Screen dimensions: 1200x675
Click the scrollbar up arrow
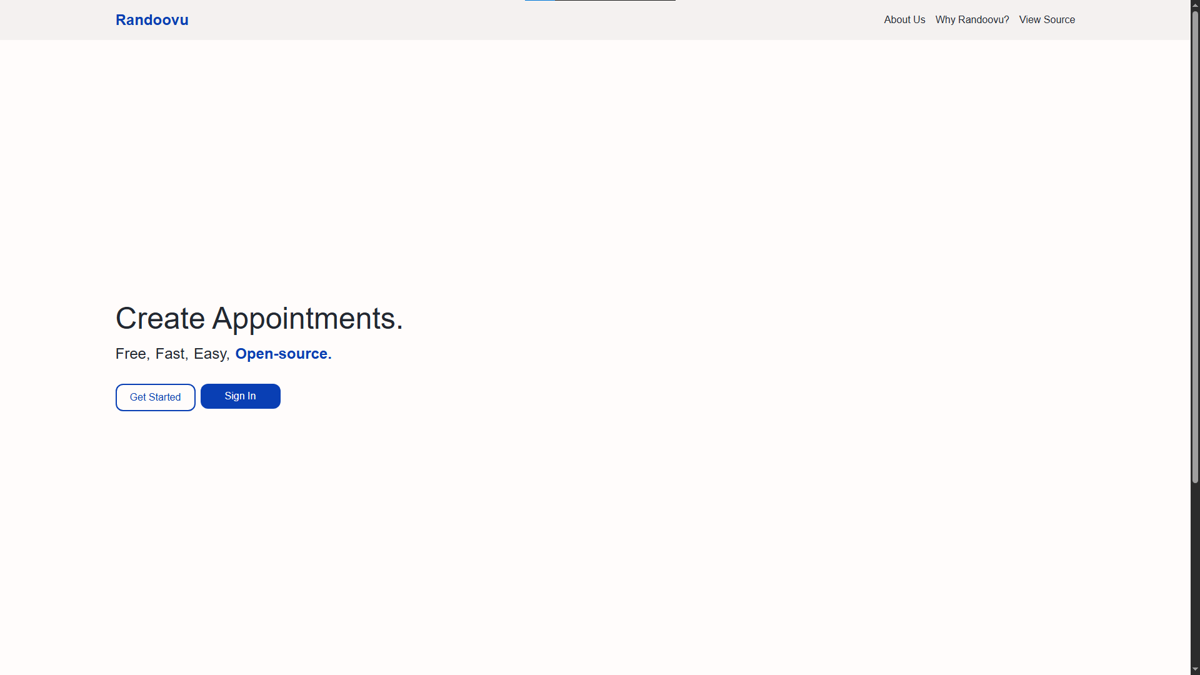[1195, 5]
